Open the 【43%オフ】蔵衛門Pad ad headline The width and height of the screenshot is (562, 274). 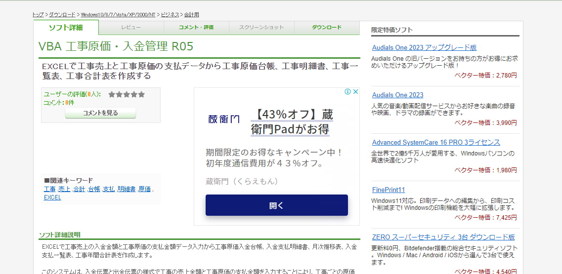point(292,122)
